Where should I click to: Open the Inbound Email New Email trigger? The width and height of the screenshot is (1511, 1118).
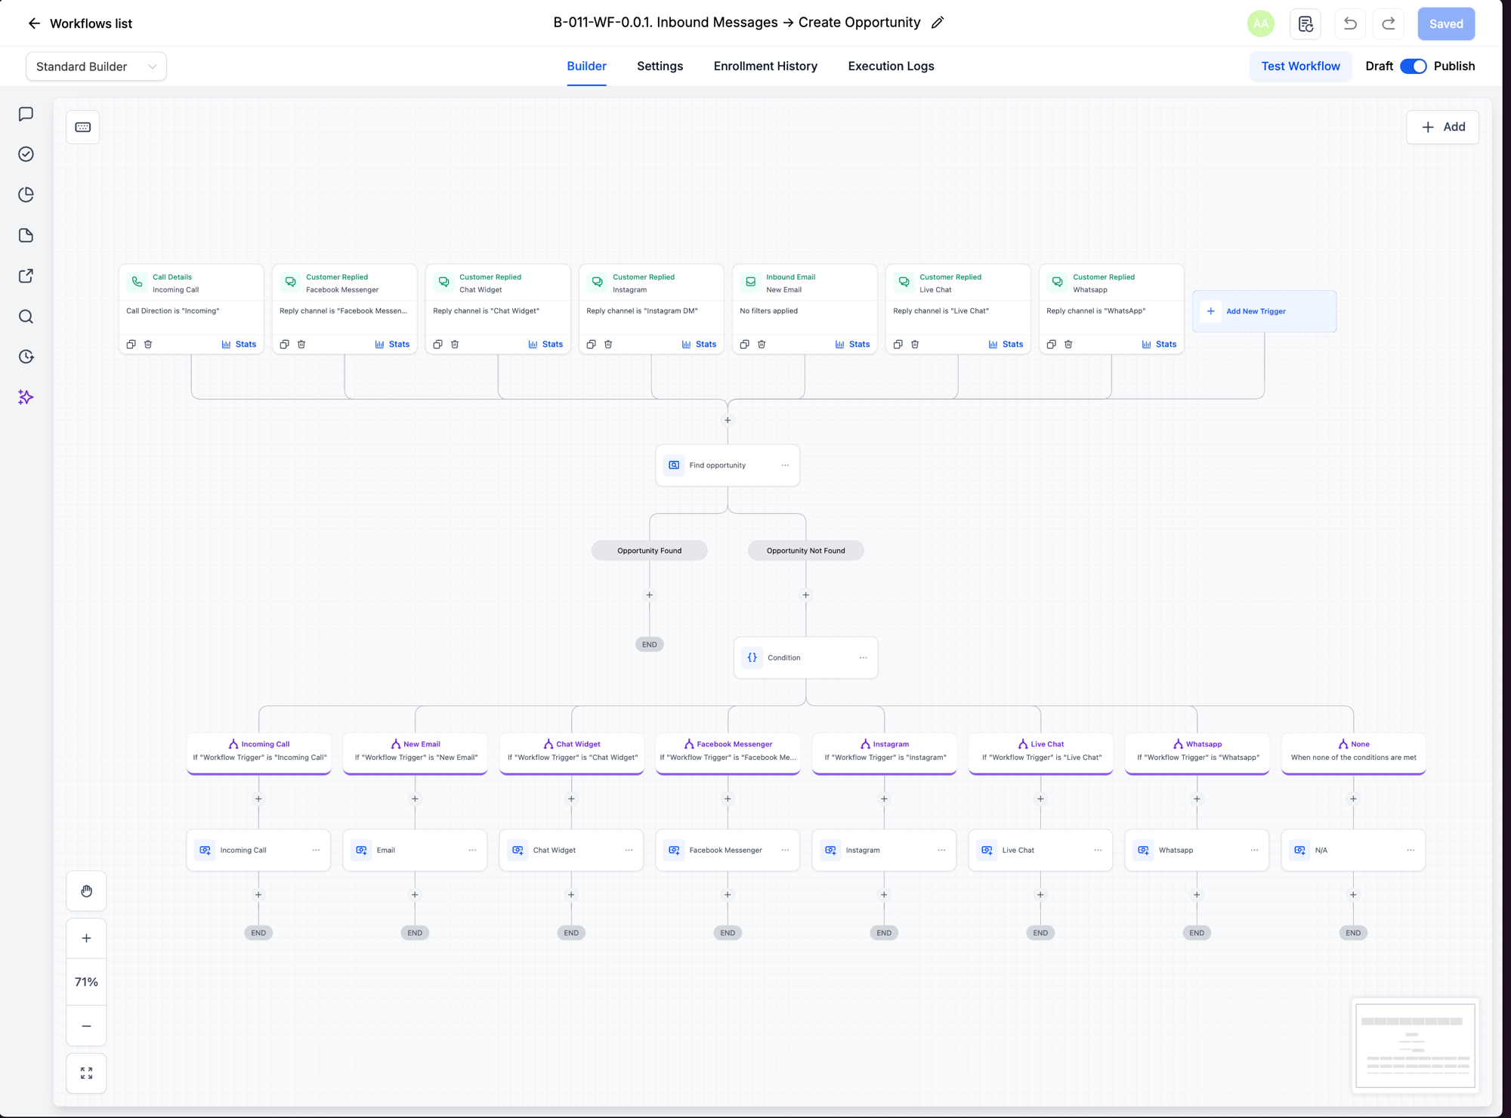click(x=805, y=308)
